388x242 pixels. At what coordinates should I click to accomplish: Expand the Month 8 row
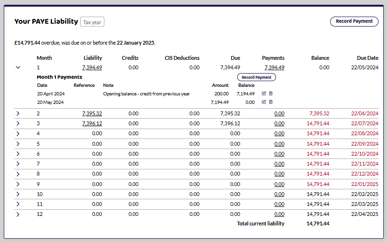click(x=18, y=174)
